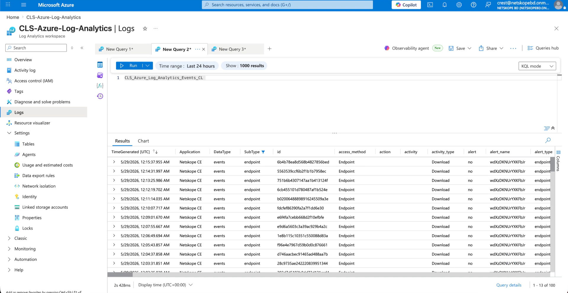Image resolution: width=568 pixels, height=293 pixels.
Task: Open the New Query 2 tab options ellipsis
Action: (197, 49)
